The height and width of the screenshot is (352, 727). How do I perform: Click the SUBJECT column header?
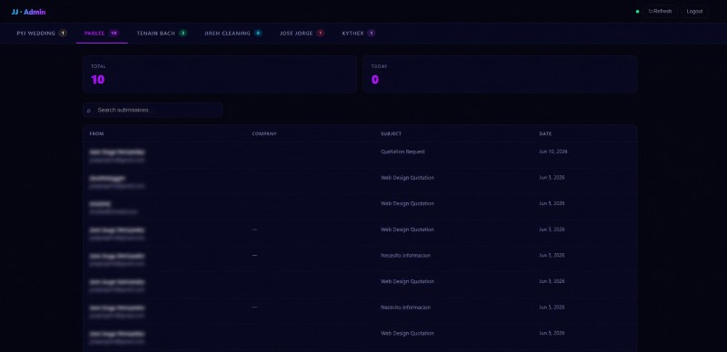[x=392, y=134]
